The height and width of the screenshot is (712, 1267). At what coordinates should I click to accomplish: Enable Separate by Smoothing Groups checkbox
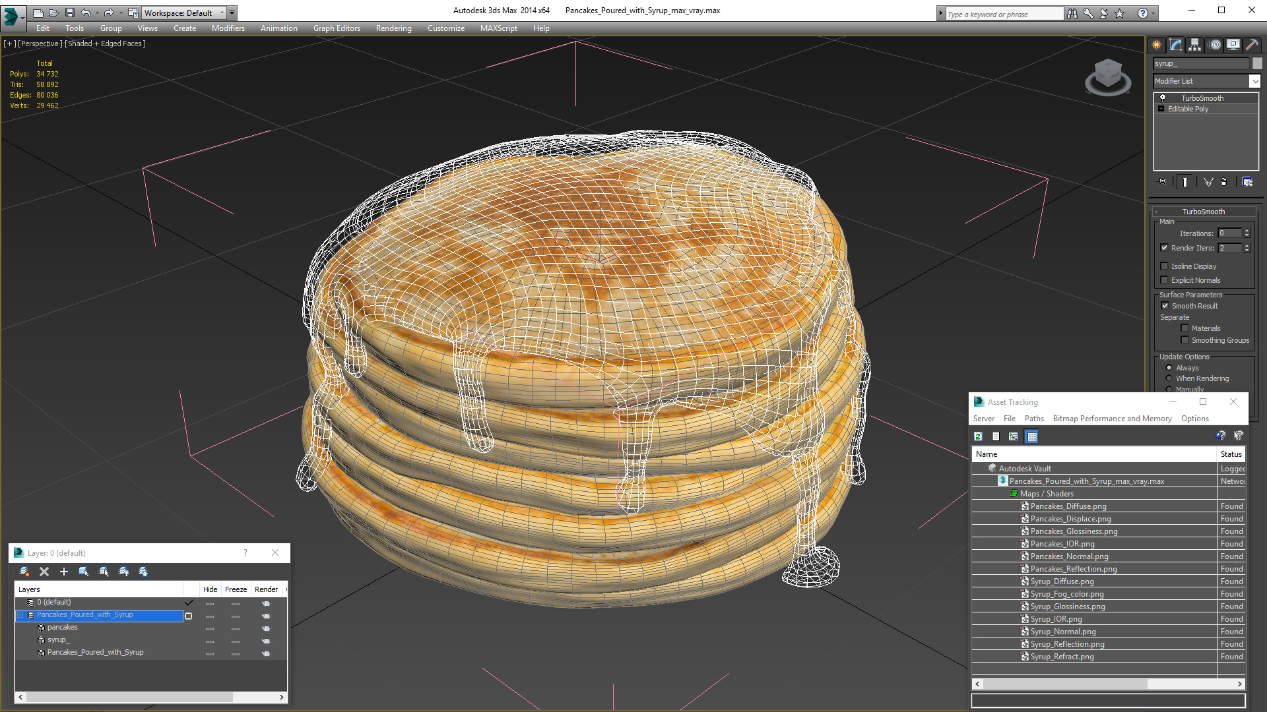coord(1185,340)
